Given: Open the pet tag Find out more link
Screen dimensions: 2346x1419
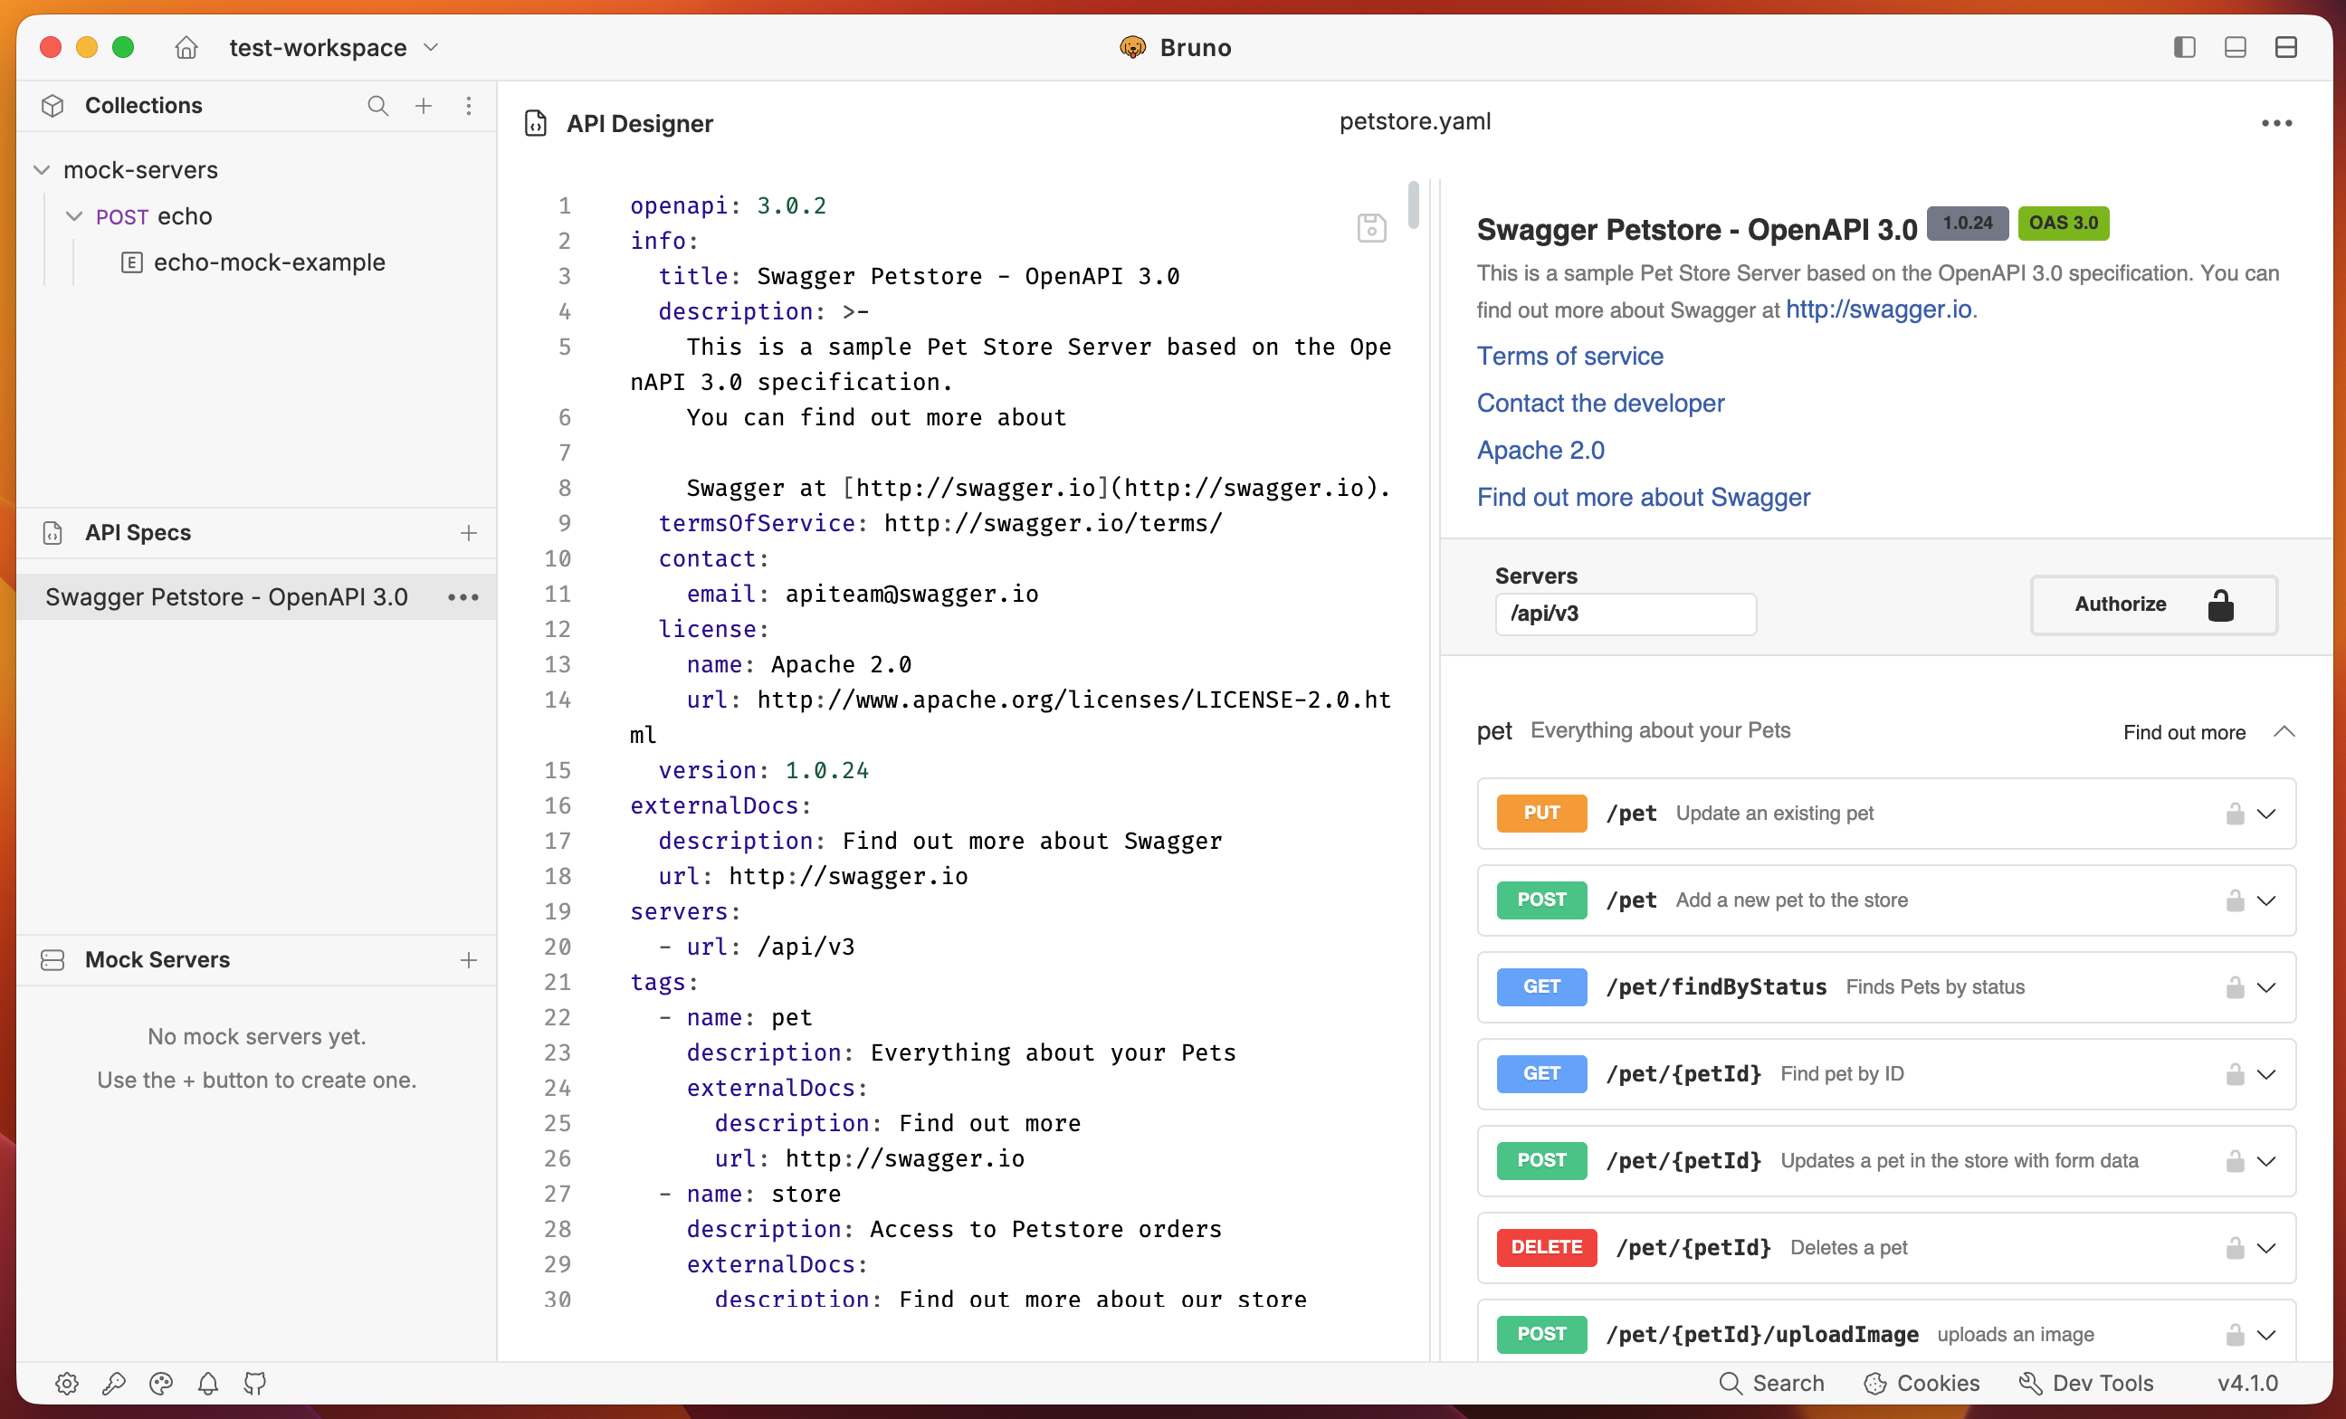Looking at the screenshot, I should point(2184,732).
